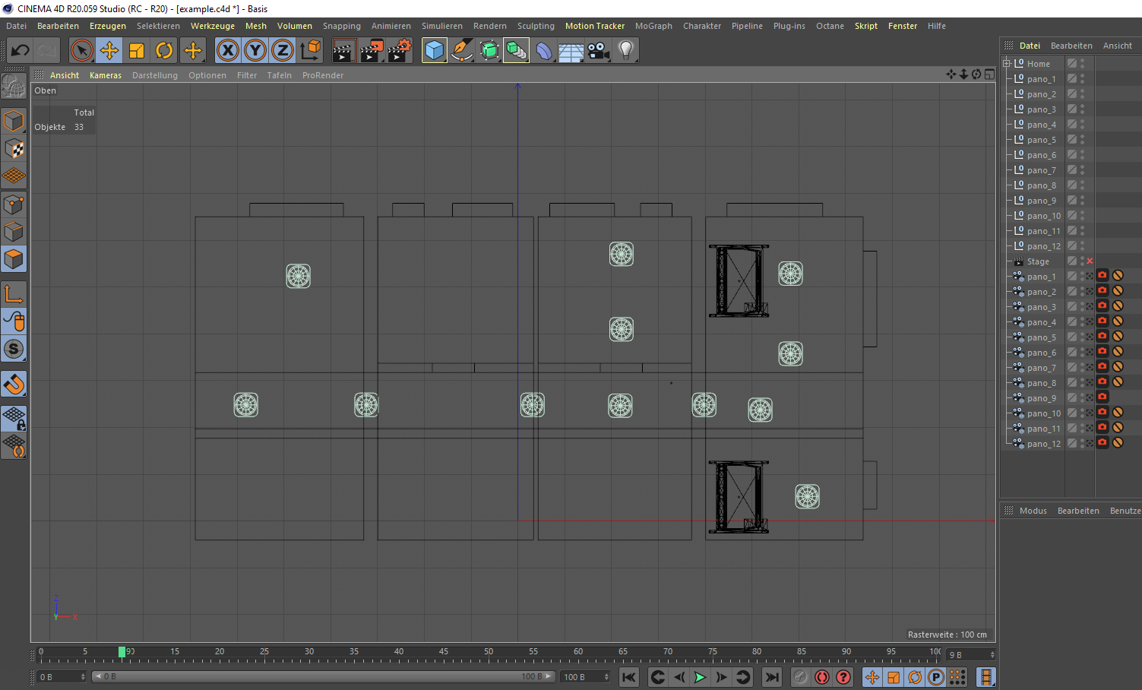This screenshot has height=690, width=1142.
Task: Click the end frame field stepper showing 100 B
Action: tap(606, 676)
